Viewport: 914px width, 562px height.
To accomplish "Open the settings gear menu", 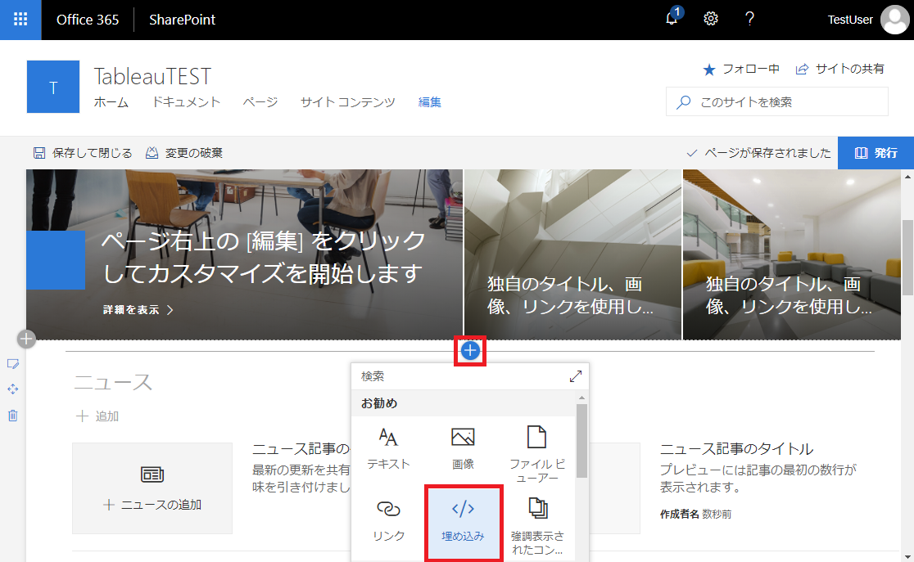I will 710,19.
